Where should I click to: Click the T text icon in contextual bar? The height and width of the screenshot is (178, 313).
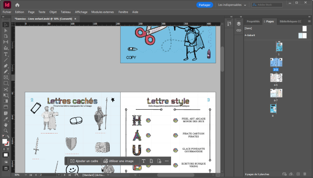click(x=143, y=161)
